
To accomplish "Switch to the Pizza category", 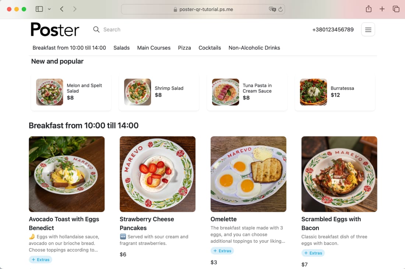I will tap(184, 48).
